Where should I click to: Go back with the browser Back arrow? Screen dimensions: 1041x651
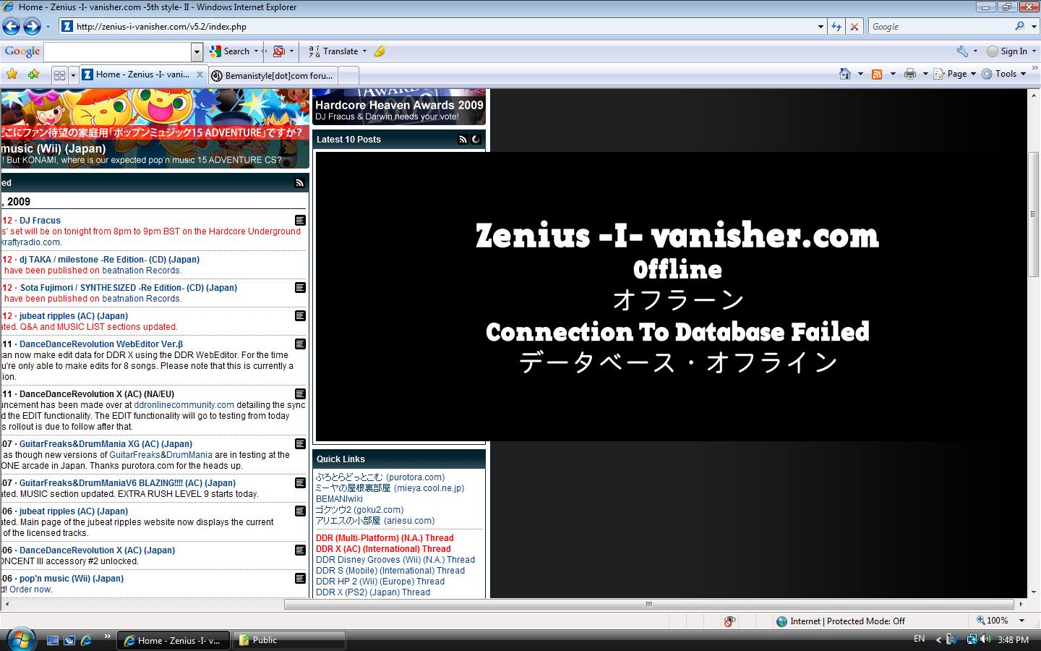pyautogui.click(x=11, y=27)
